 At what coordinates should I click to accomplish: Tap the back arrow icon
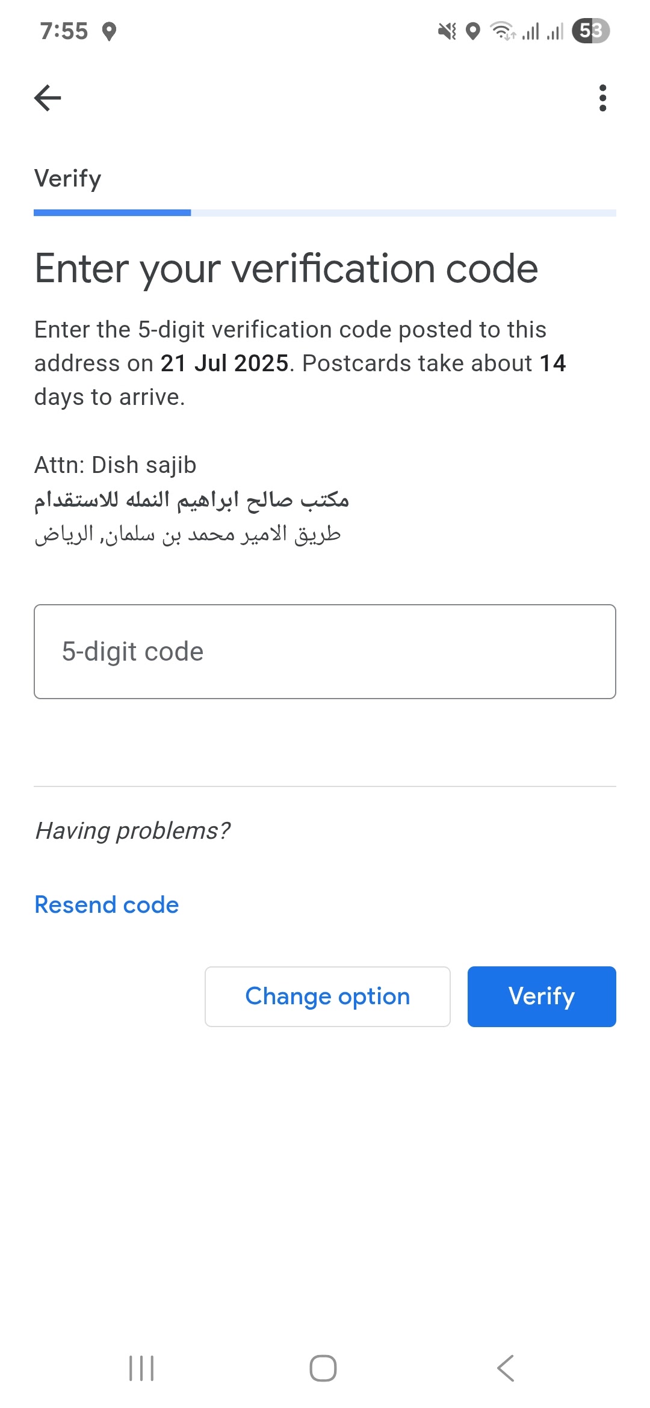48,98
